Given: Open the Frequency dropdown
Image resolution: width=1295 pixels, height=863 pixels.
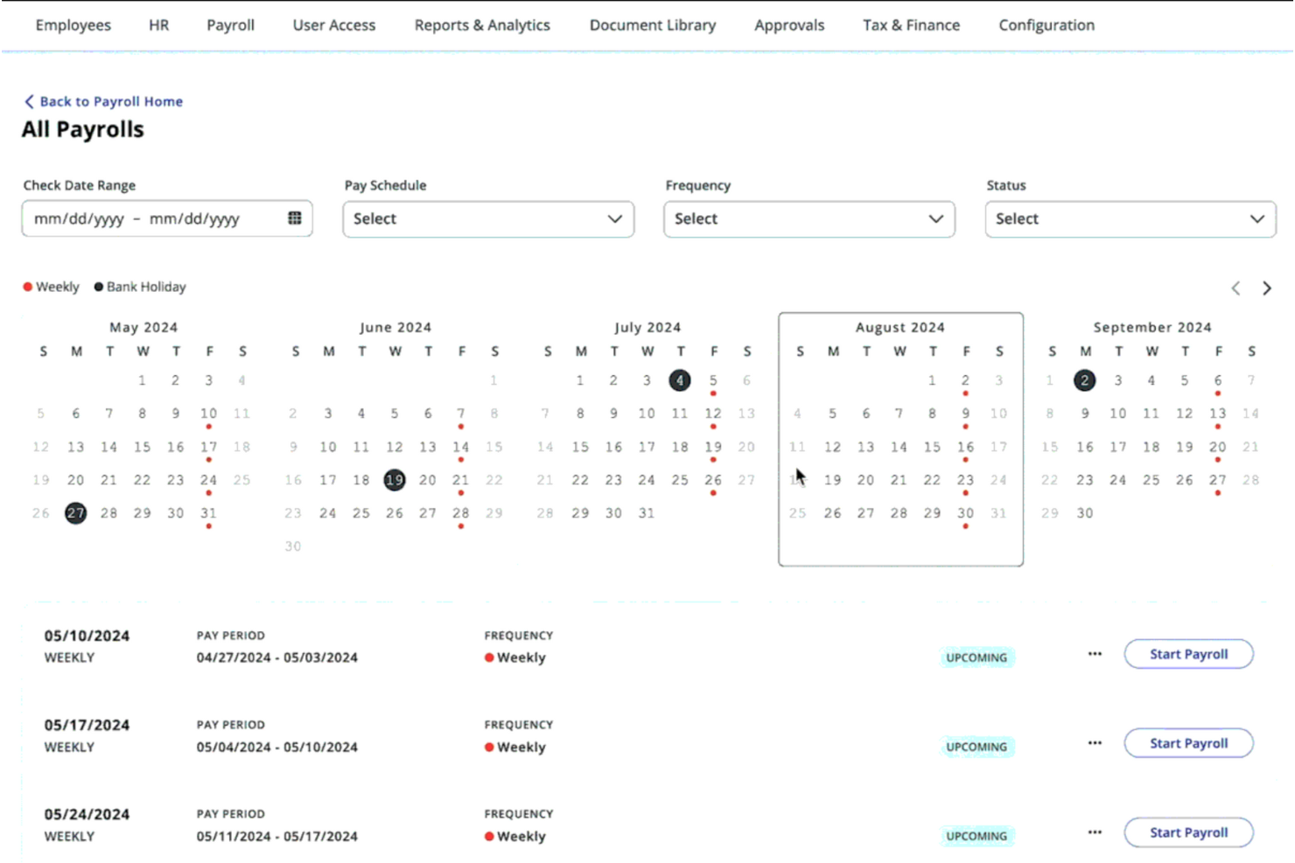Looking at the screenshot, I should (x=808, y=219).
